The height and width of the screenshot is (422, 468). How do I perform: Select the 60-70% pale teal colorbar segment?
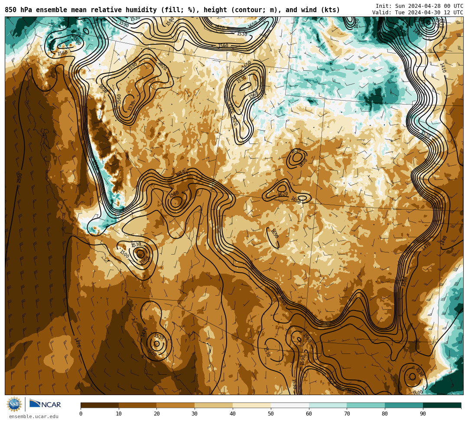coord(328,405)
